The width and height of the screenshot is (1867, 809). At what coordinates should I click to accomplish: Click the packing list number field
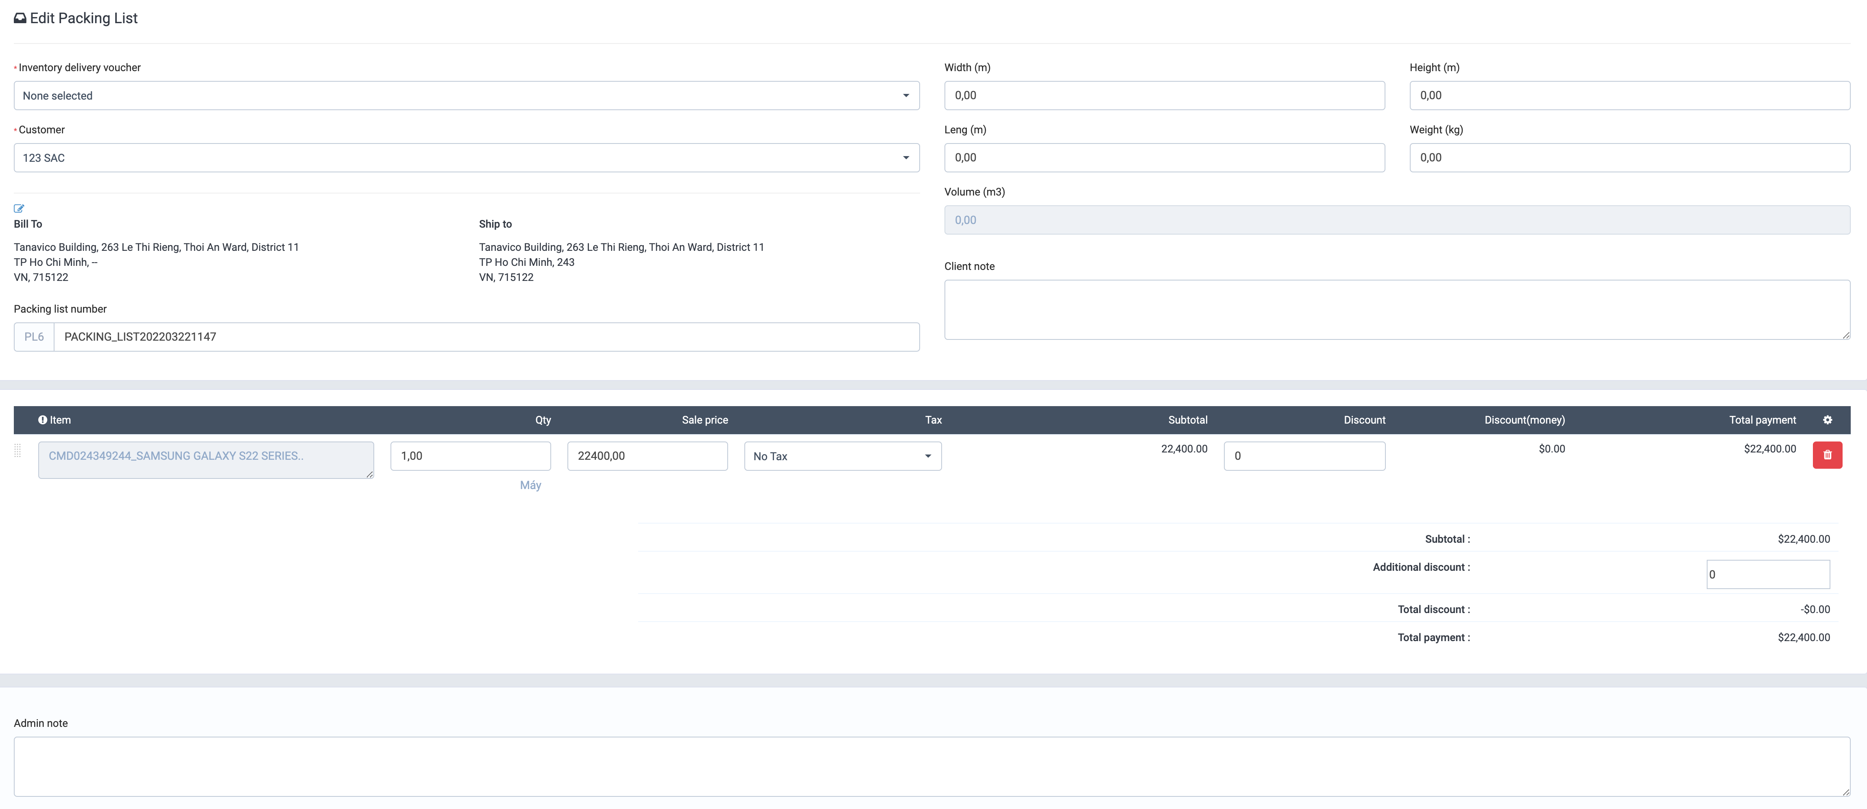tap(486, 337)
